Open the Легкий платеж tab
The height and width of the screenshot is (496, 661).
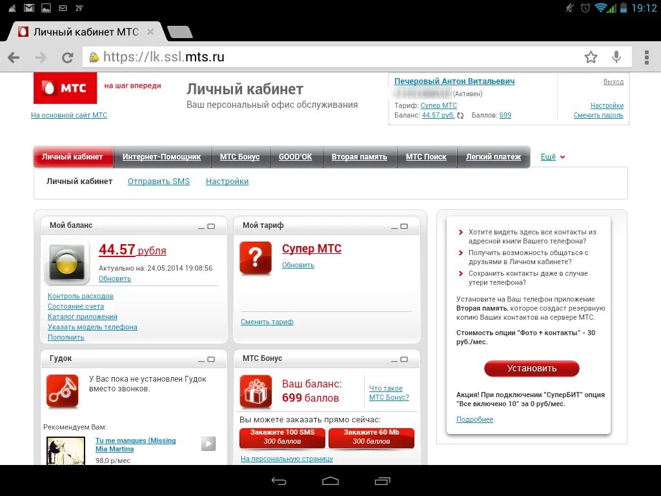[493, 157]
